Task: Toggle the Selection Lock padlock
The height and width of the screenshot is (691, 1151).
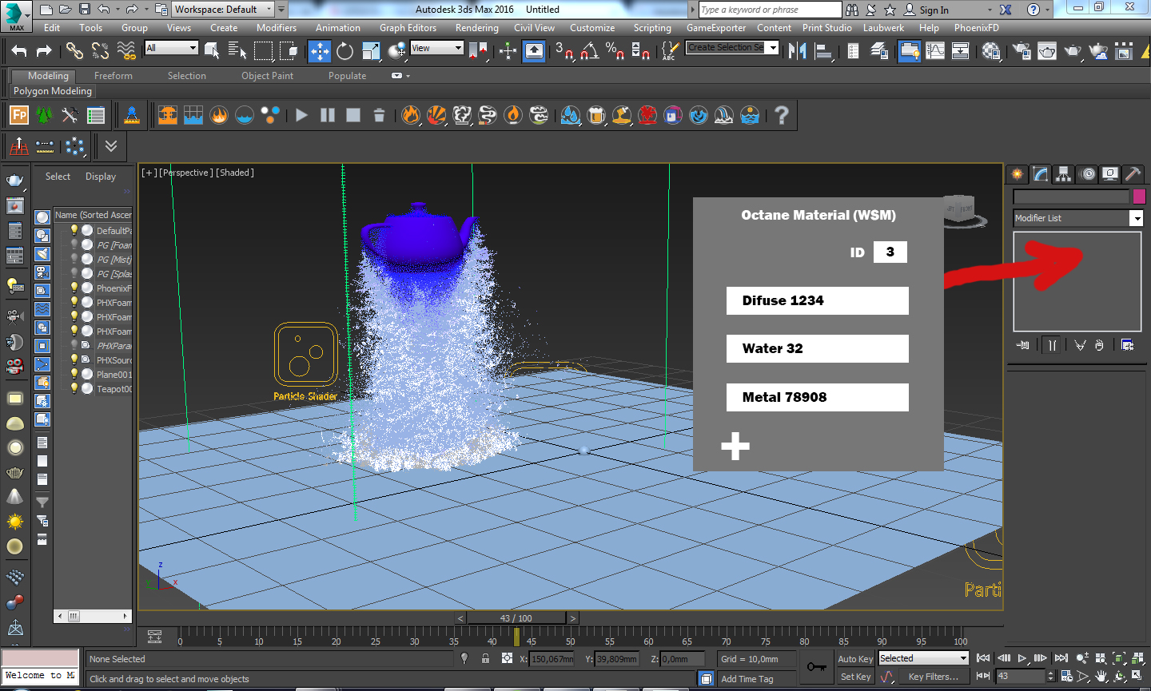Action: pyautogui.click(x=485, y=658)
